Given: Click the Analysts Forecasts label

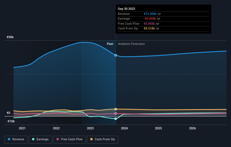Looking at the screenshot, I should click(x=131, y=44).
